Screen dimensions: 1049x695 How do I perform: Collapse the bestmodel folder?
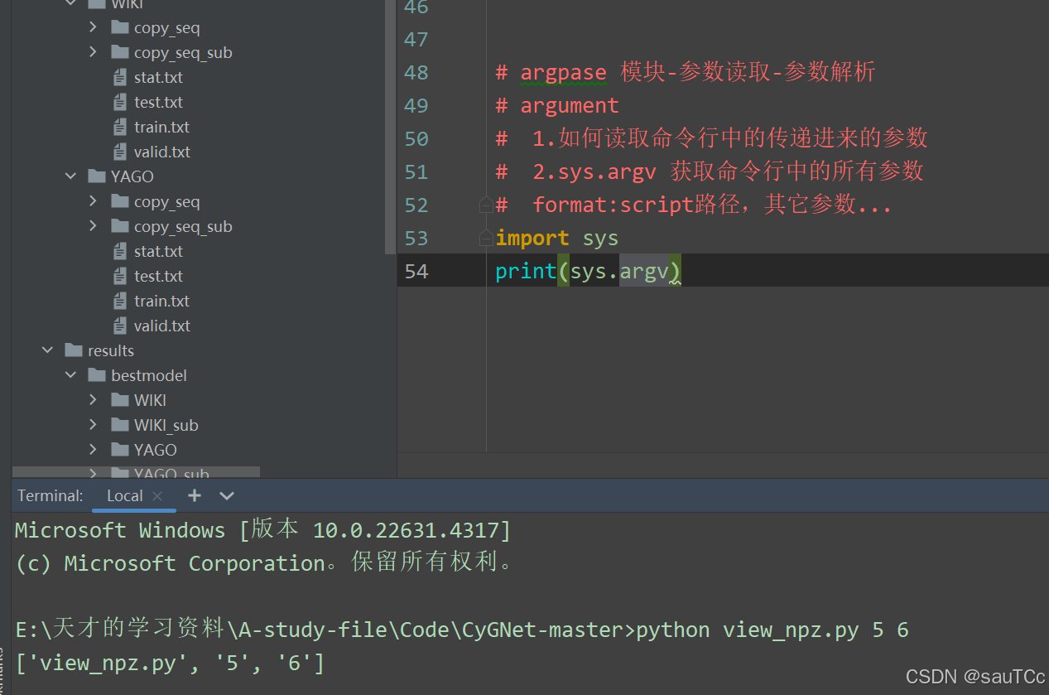(70, 375)
